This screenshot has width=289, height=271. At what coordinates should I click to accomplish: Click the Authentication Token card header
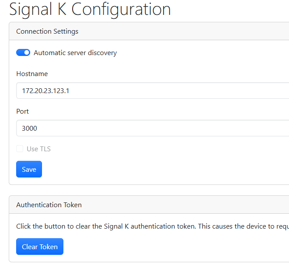tap(149, 205)
